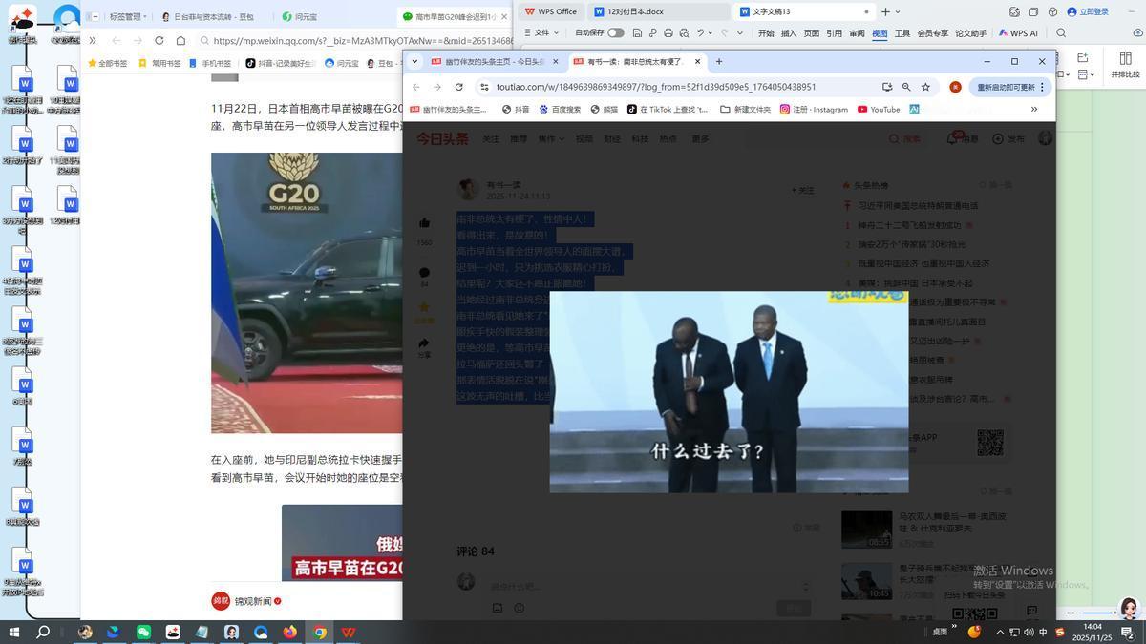Switch to 问元宝 browser tab
Screen dimensions: 1146x644
300,16
